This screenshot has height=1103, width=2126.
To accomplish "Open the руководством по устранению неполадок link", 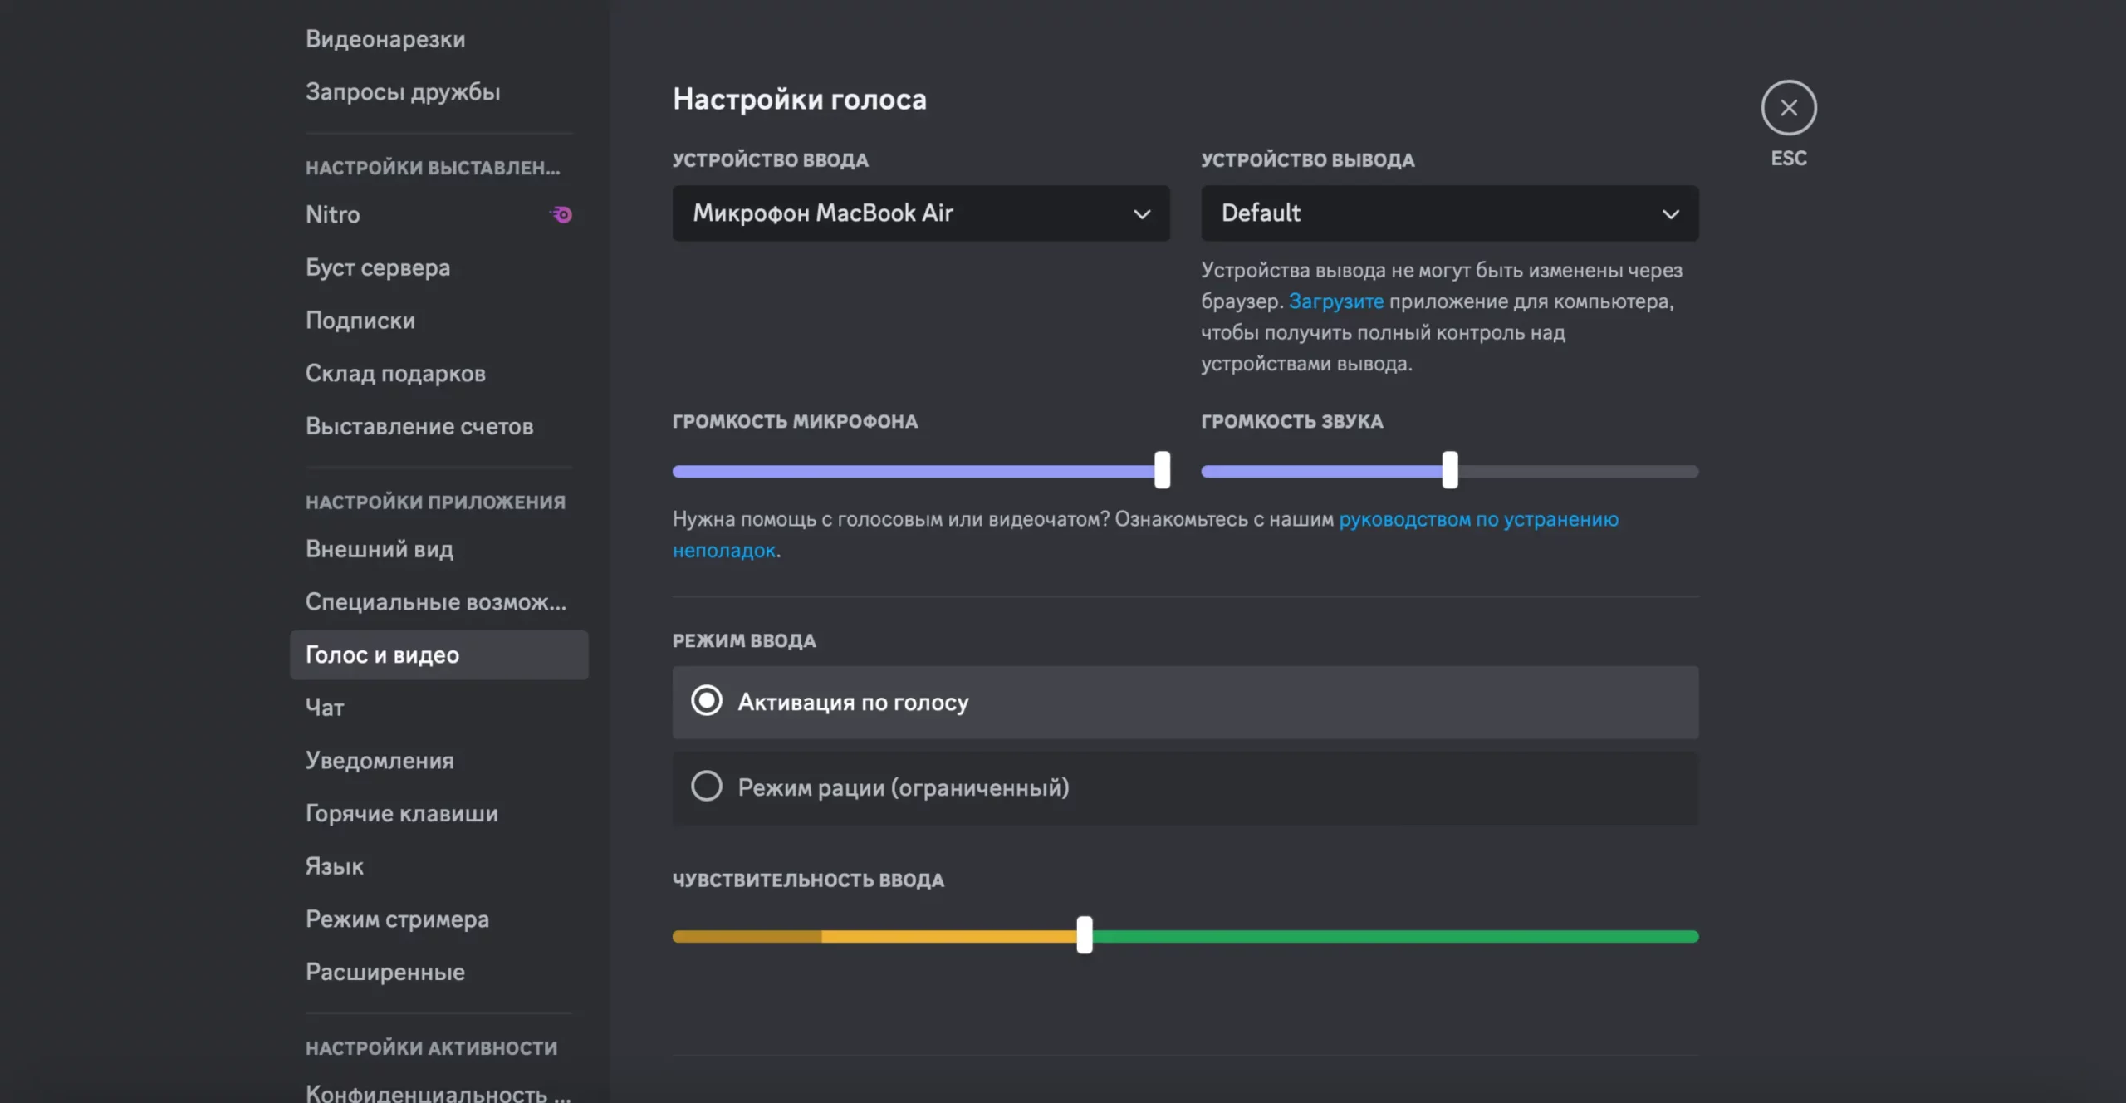I will click(1477, 520).
